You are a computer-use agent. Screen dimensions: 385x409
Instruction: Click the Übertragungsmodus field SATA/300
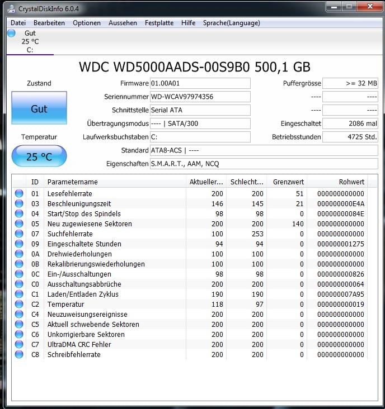[200, 123]
